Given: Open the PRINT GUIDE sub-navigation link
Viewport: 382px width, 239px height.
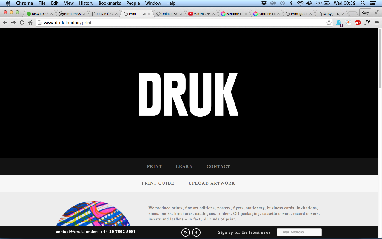Looking at the screenshot, I should click(x=158, y=183).
